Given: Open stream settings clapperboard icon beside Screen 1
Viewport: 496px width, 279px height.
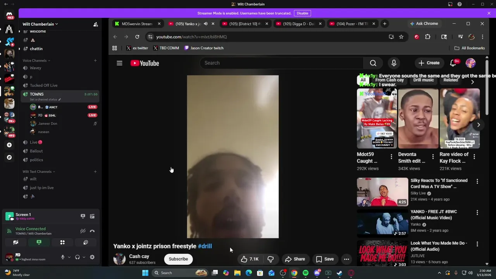Looking at the screenshot, I should [x=92, y=216].
